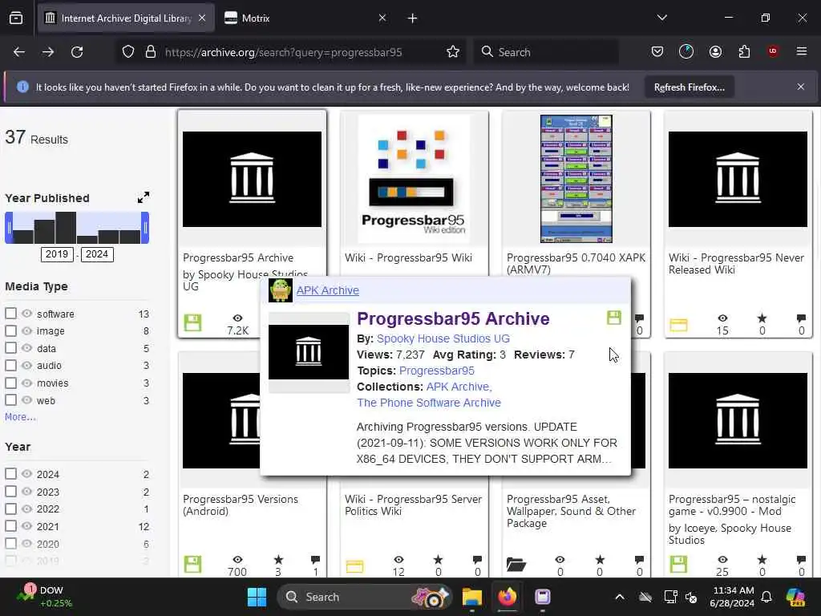Open Windows Start menu

[x=257, y=597]
